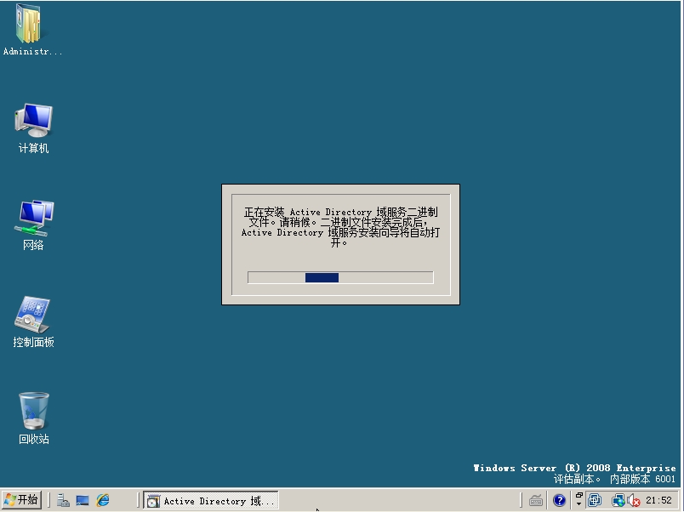Open the 开始 Start menu
Image resolution: width=684 pixels, height=512 pixels.
(x=21, y=500)
